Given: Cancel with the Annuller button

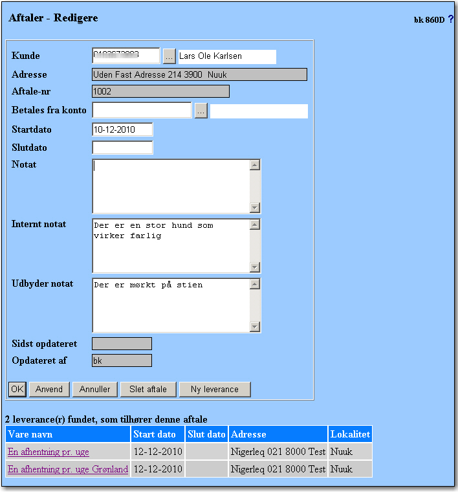Looking at the screenshot, I should click(94, 389).
